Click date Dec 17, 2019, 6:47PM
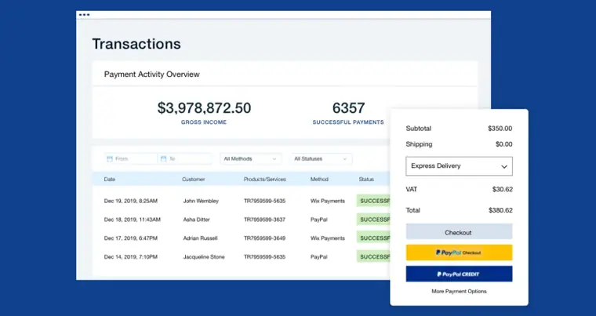 pyautogui.click(x=131, y=238)
